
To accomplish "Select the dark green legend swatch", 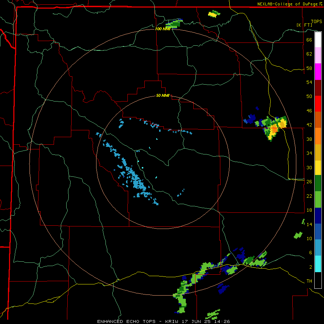I will coord(318,183).
